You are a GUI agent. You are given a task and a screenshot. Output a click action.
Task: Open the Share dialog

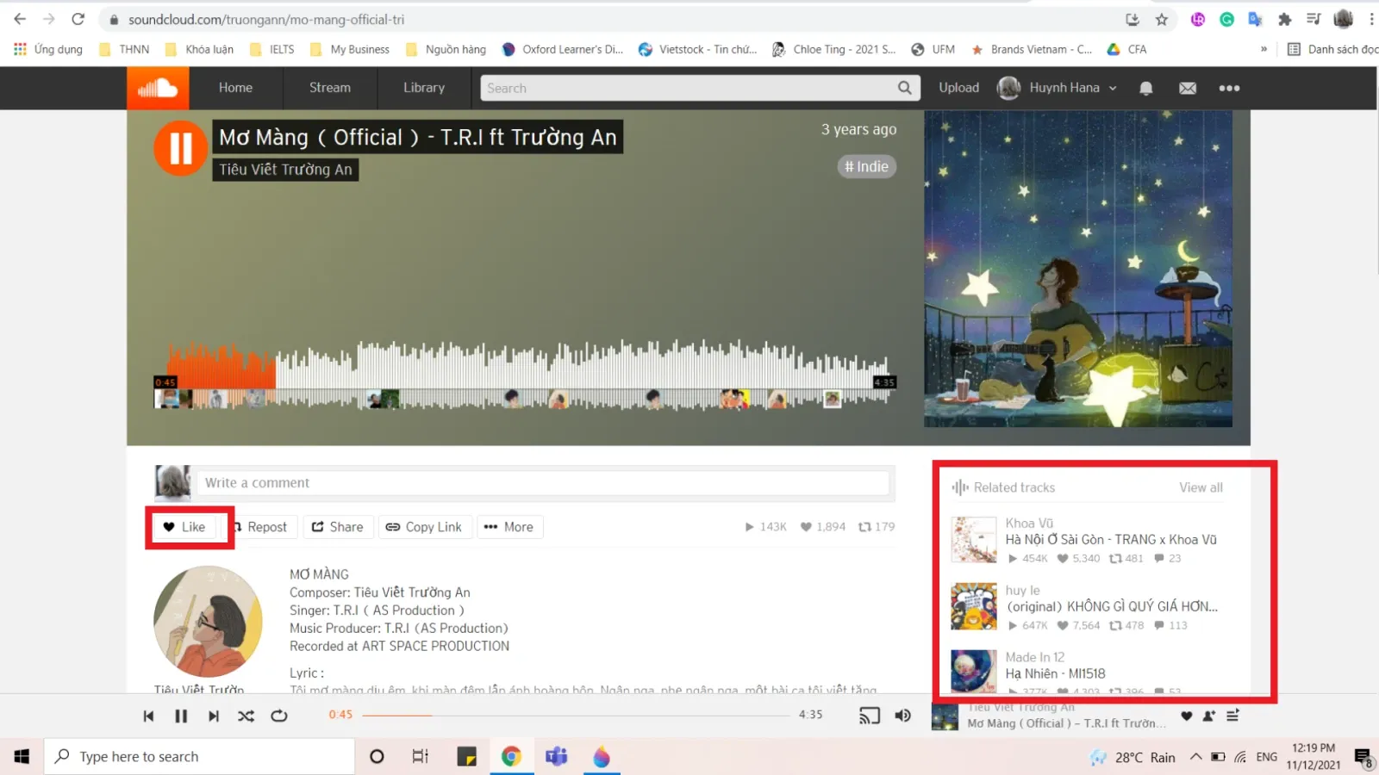pyautogui.click(x=338, y=527)
